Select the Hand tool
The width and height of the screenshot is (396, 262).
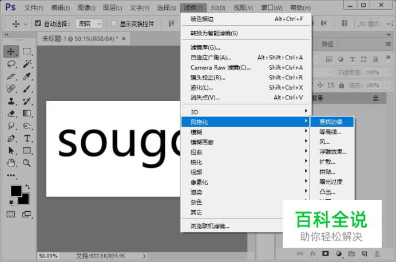pyautogui.click(x=11, y=163)
